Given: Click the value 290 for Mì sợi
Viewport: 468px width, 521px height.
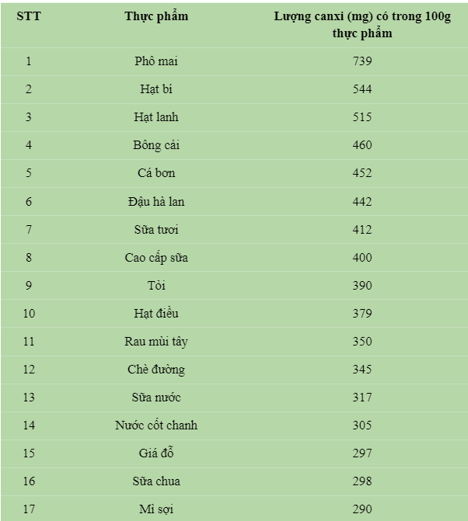Looking at the screenshot, I should 361,509.
